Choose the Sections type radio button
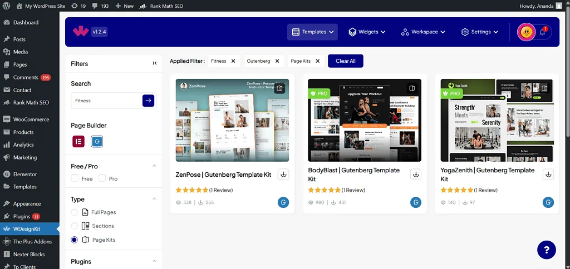 75,226
